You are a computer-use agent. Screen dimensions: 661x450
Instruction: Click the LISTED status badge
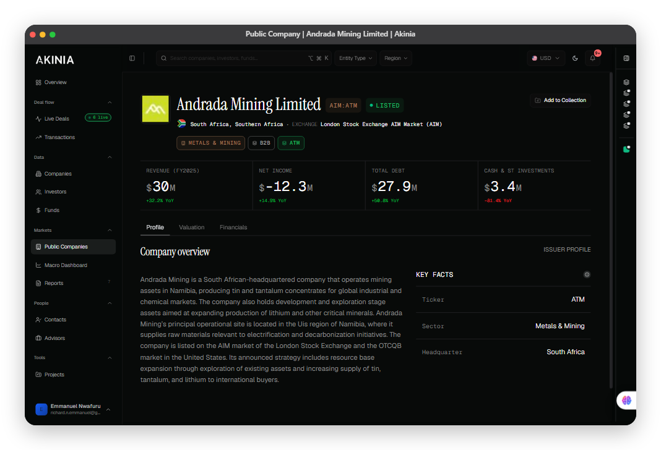point(384,106)
